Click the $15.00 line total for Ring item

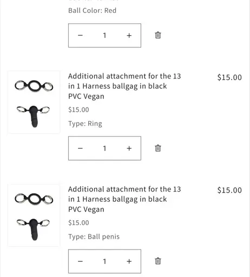pyautogui.click(x=229, y=77)
